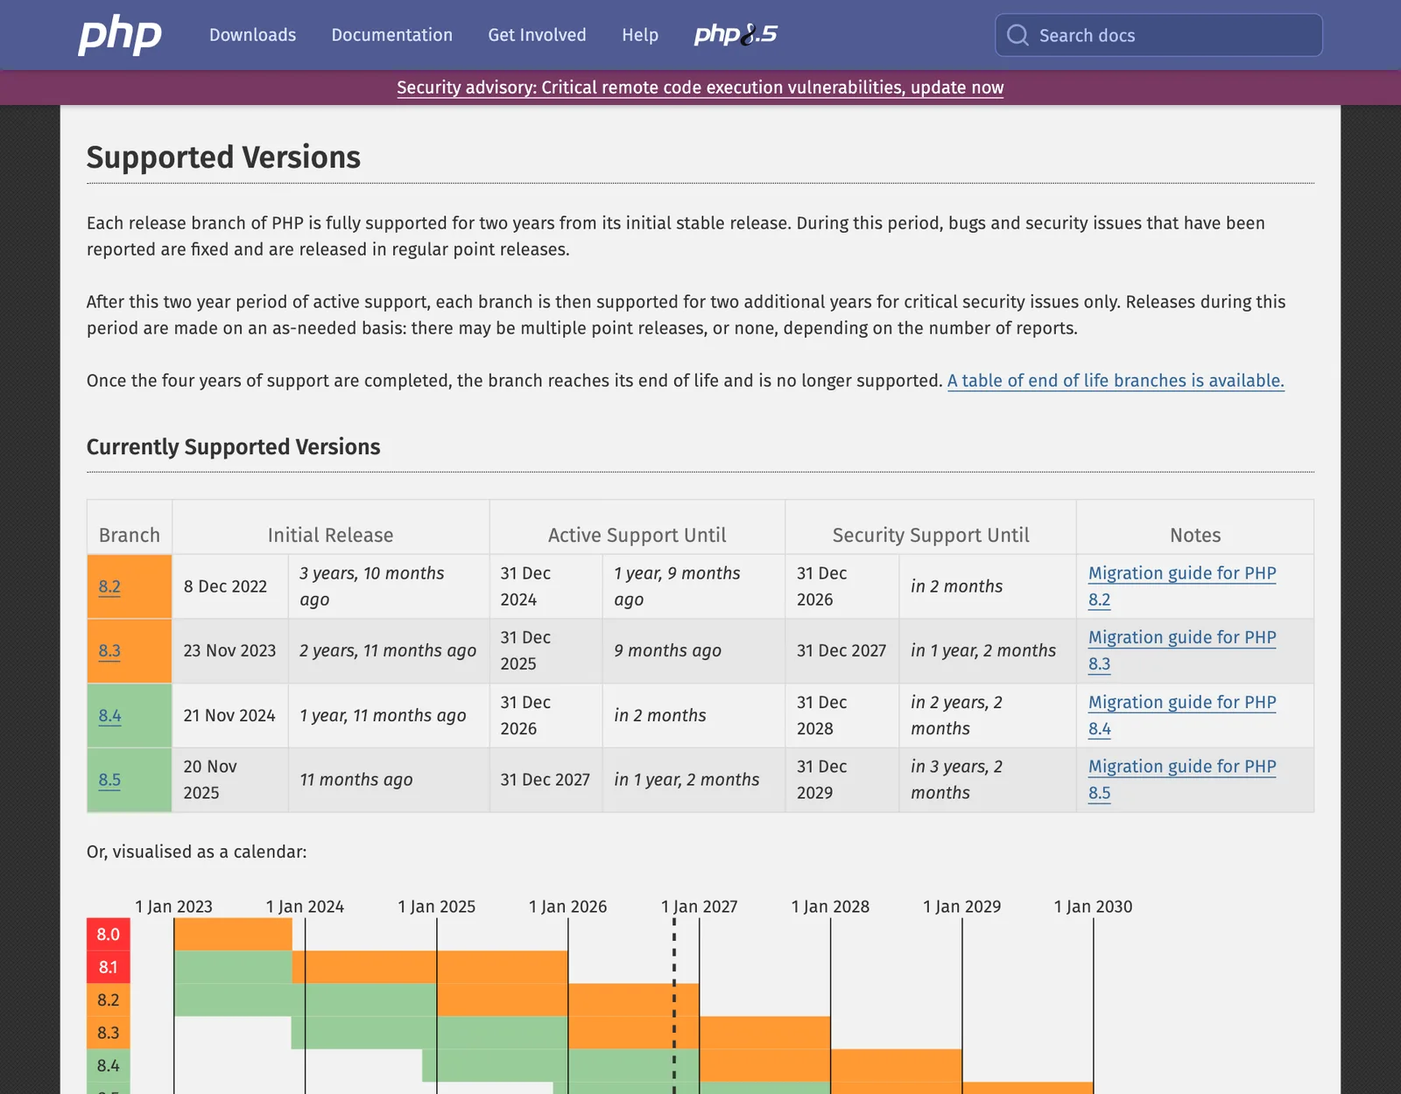1401x1094 pixels.
Task: Open the 8.2 branch link in table
Action: pyautogui.click(x=109, y=586)
